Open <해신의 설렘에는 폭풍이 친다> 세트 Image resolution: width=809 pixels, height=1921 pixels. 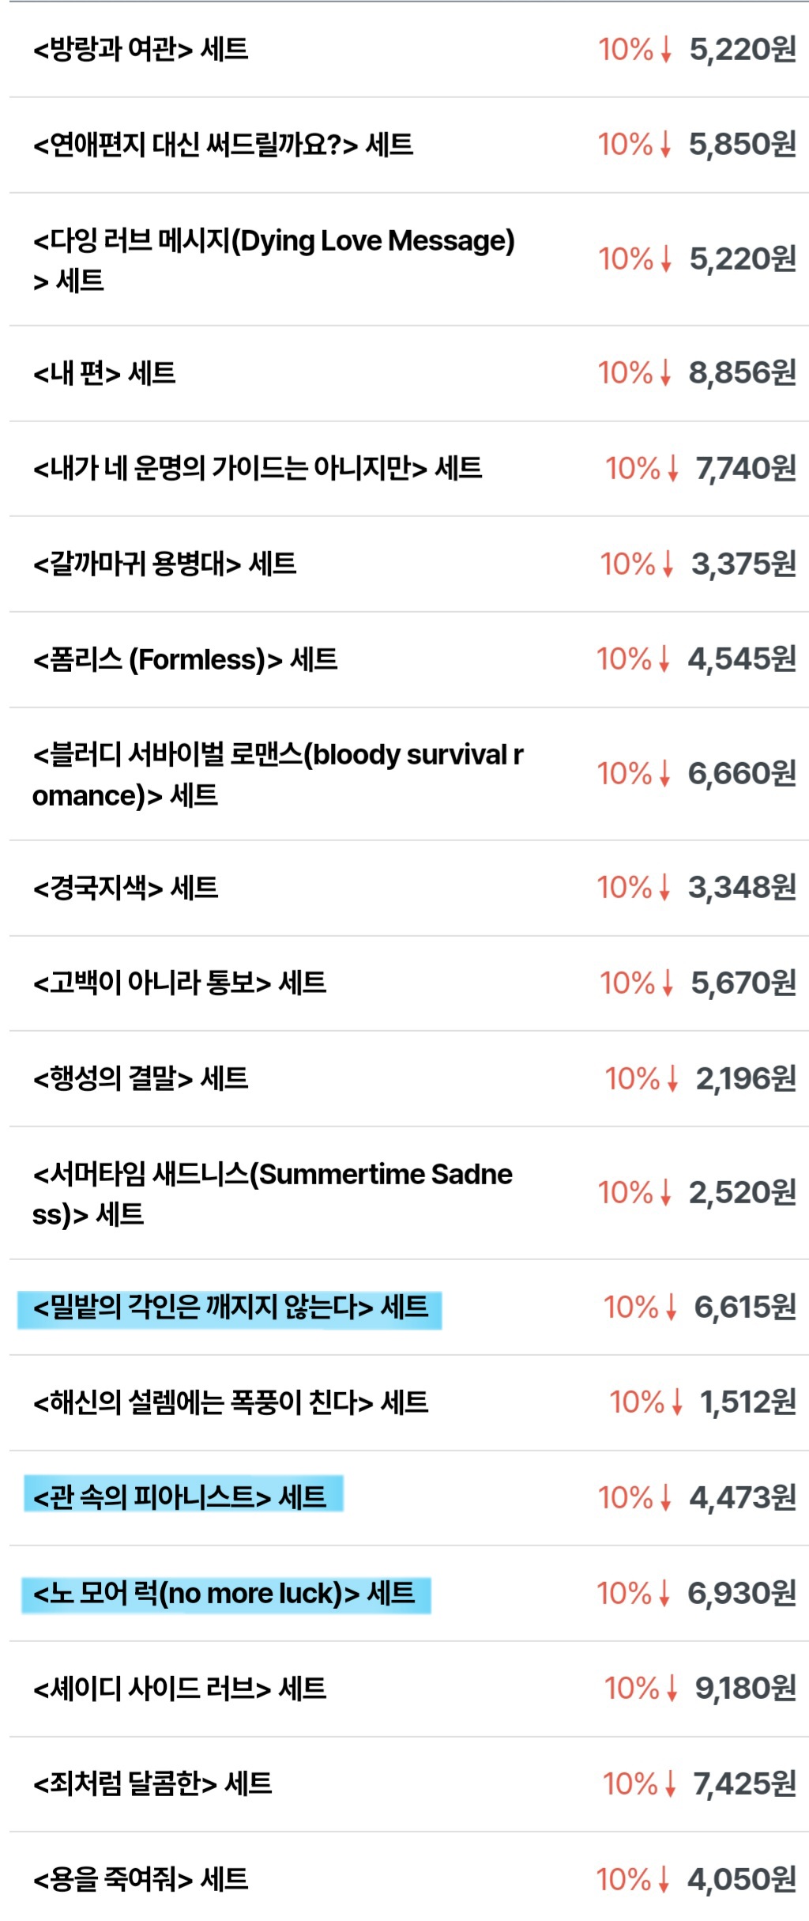(x=230, y=1402)
